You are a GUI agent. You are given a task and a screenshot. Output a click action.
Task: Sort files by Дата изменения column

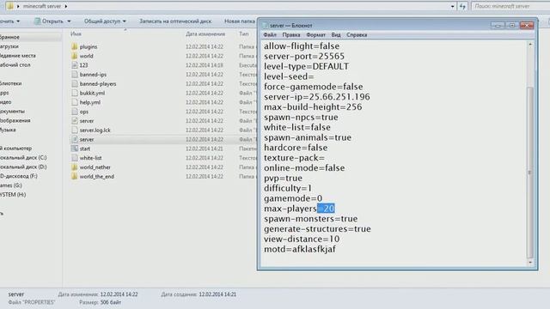[x=205, y=34]
